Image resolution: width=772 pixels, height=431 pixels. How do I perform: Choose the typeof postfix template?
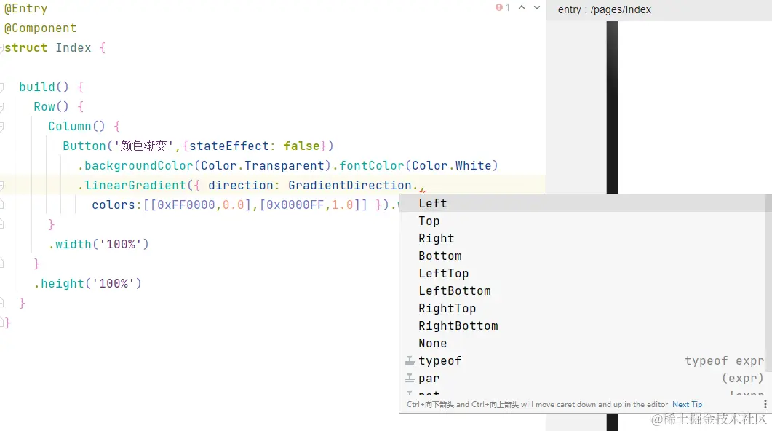pos(582,361)
